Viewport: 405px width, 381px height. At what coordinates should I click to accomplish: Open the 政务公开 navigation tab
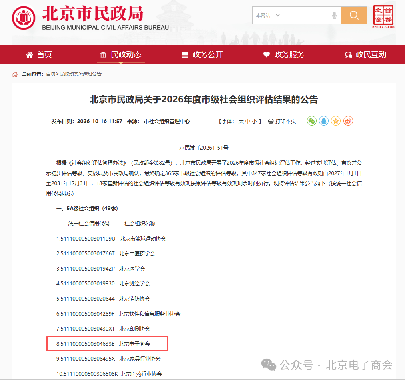202,54
